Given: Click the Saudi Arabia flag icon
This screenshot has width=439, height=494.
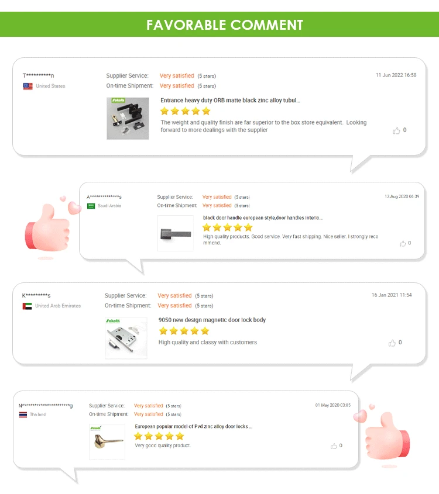Looking at the screenshot, I should click(x=91, y=206).
